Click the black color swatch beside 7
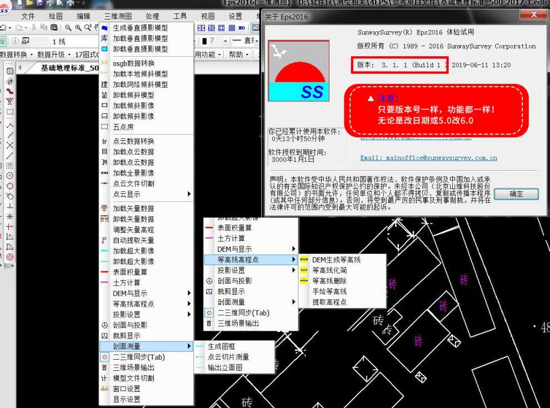Viewport: 550px width, 408px height. coord(204,41)
